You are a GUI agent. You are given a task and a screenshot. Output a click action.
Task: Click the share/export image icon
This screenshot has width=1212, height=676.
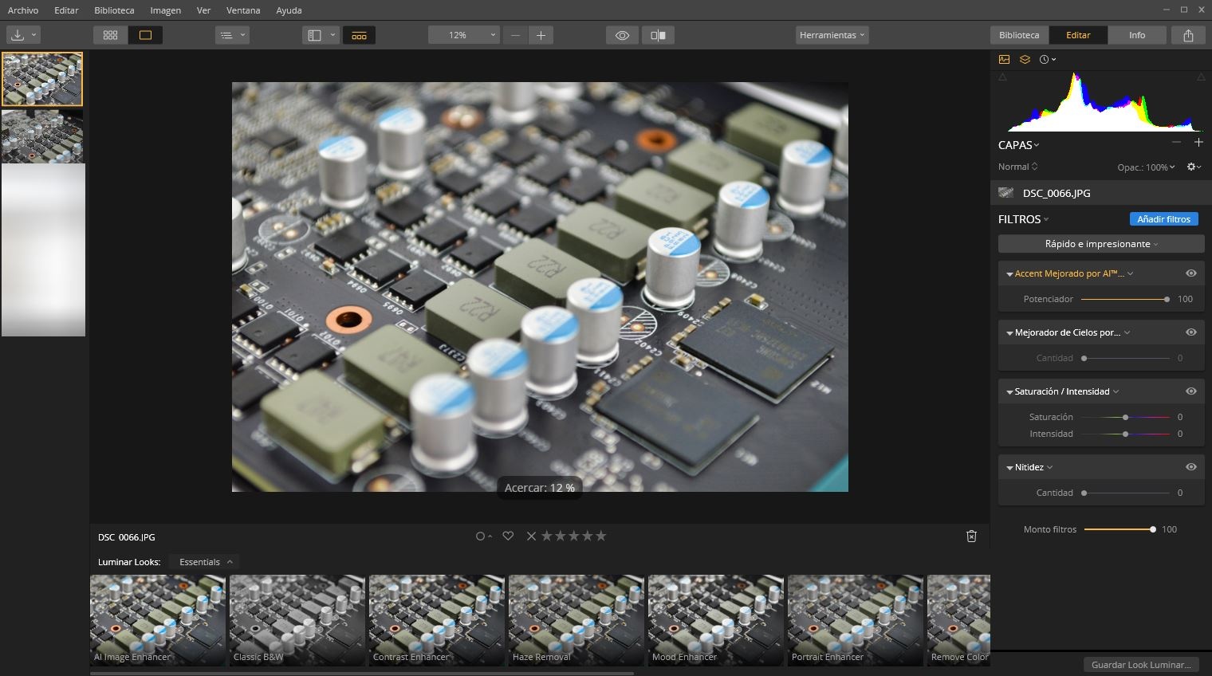coord(1188,35)
